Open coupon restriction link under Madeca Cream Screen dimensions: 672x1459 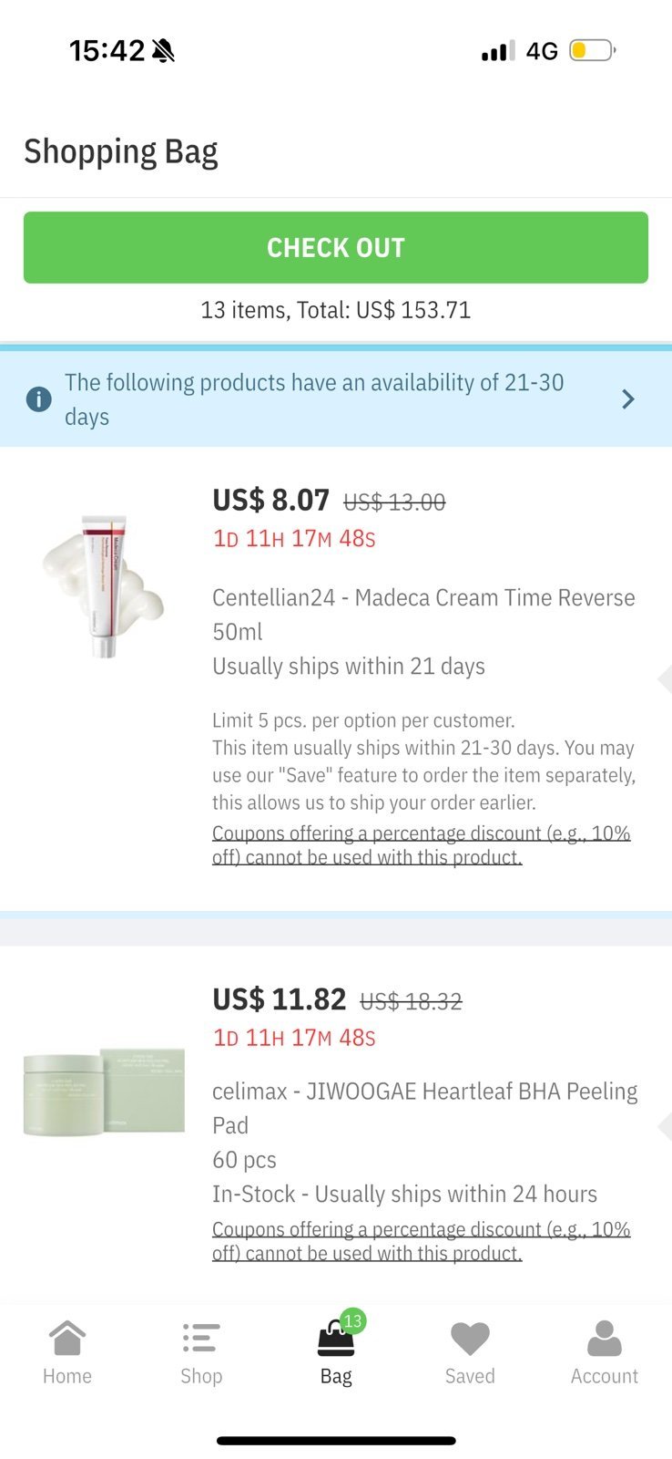421,845
